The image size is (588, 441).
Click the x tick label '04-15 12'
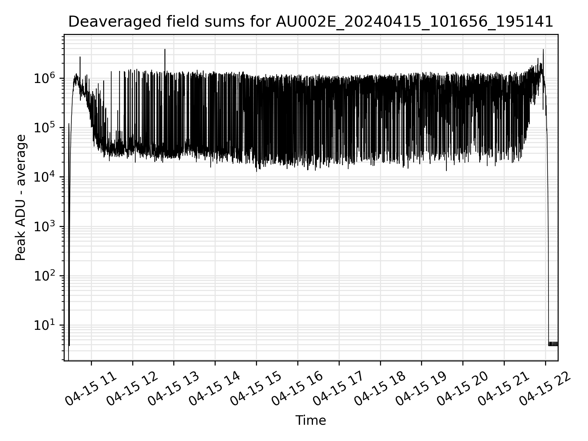coord(132,389)
